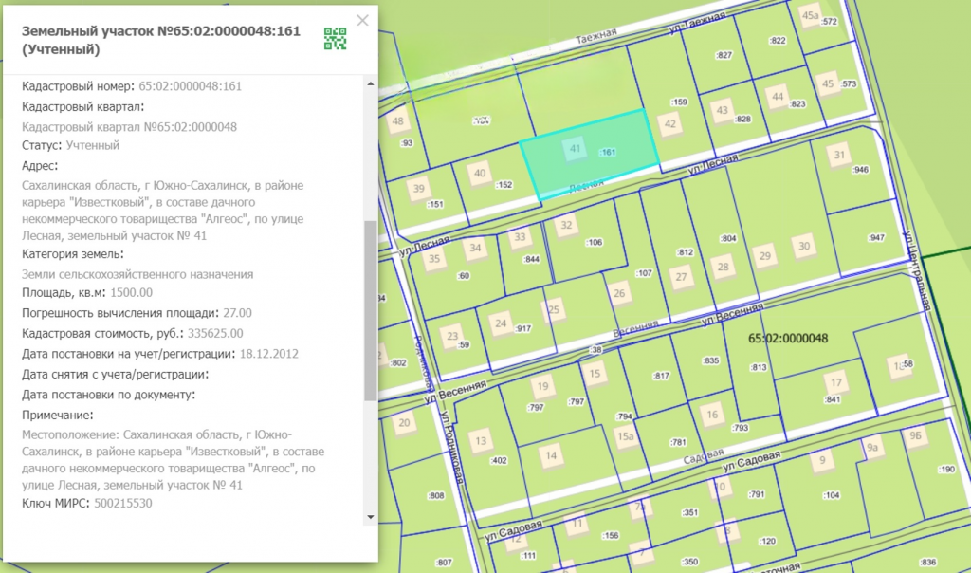The height and width of the screenshot is (573, 971).
Task: Click parcel label :813 on map
Action: (x=759, y=367)
